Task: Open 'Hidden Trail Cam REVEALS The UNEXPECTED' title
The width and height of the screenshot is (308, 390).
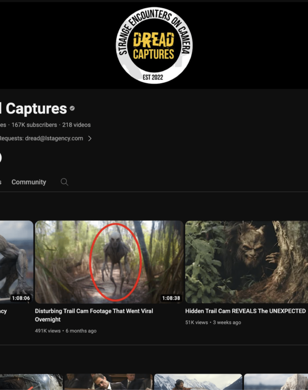Action: [x=245, y=311]
